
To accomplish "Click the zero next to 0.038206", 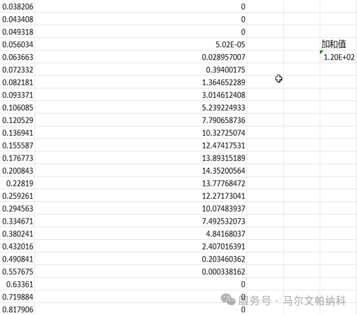I will coord(243,6).
